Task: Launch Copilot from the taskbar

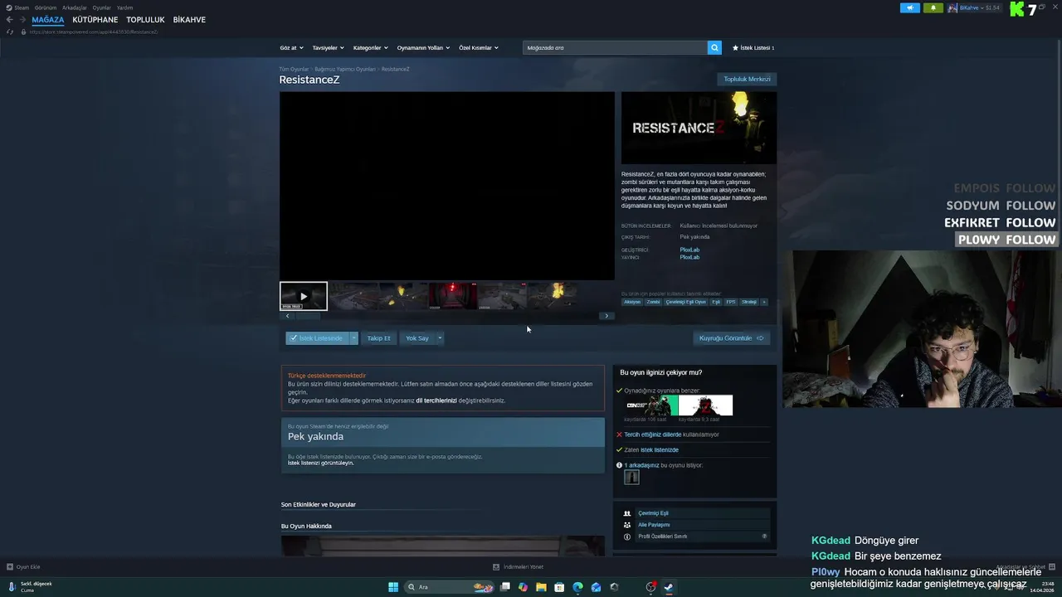Action: [523, 587]
